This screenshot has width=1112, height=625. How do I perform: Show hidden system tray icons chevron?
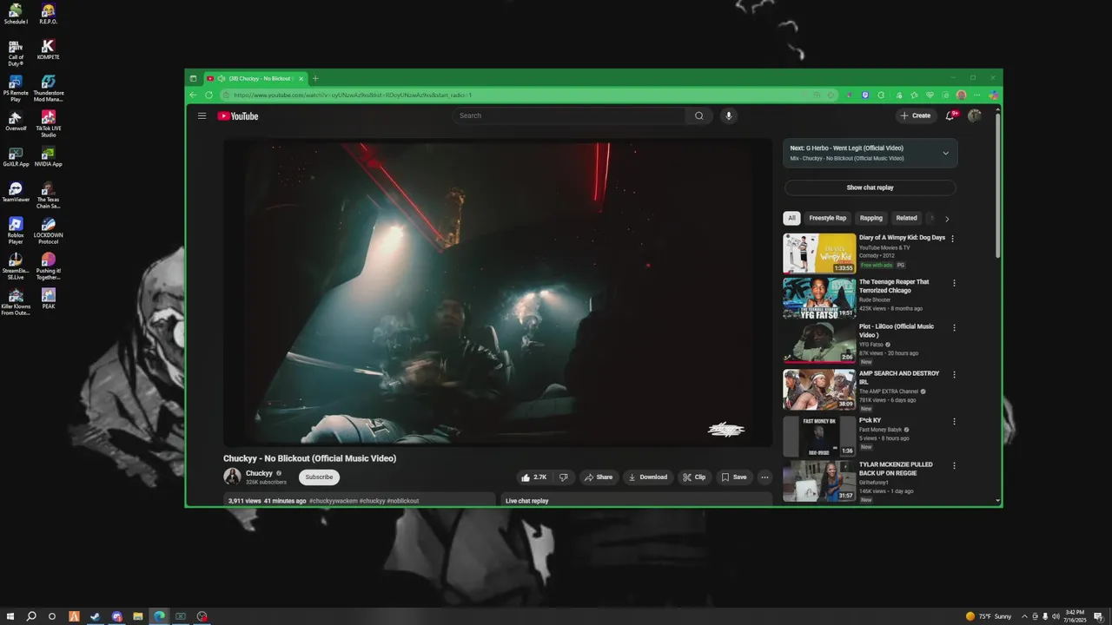point(1024,616)
